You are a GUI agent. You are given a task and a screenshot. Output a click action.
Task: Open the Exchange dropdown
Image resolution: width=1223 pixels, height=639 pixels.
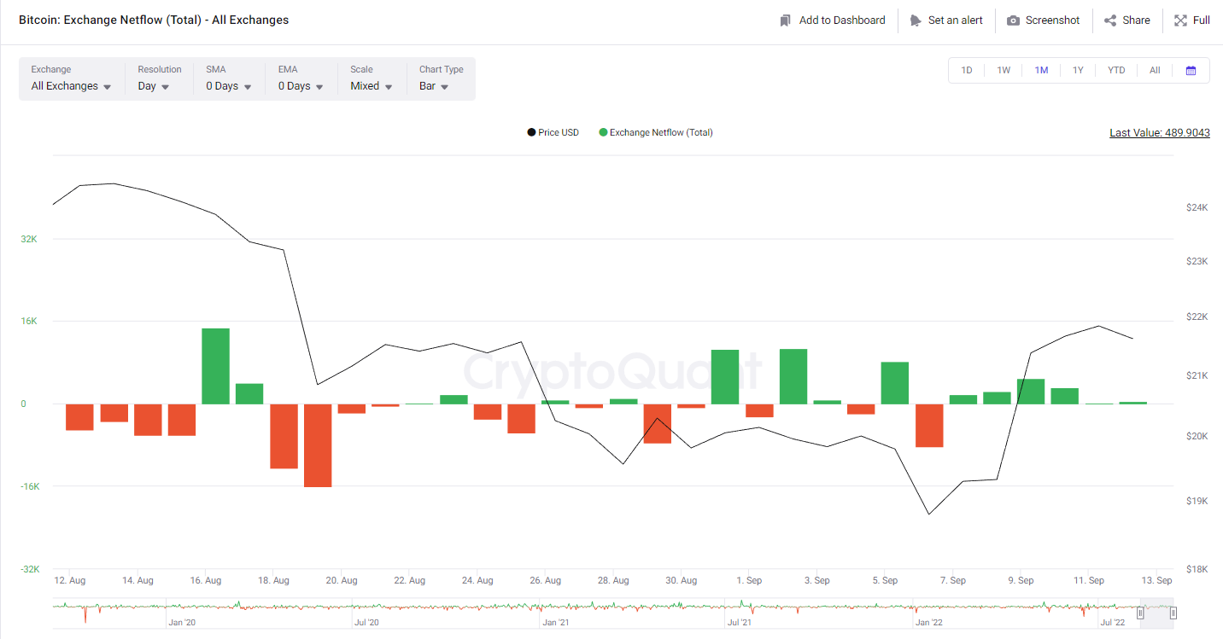(x=71, y=86)
